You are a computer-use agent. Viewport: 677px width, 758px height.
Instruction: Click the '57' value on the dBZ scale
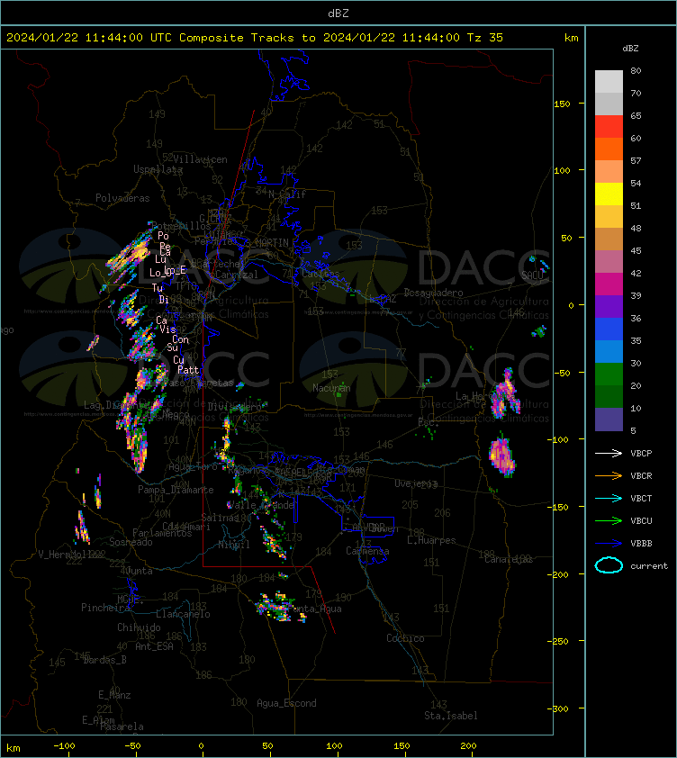coord(636,160)
